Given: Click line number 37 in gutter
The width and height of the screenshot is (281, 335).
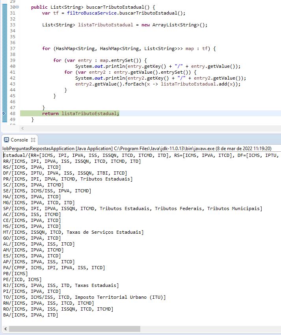Looking at the screenshot, I should point(13,48).
